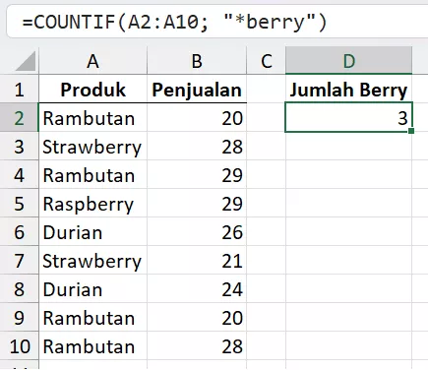Click the fill handle of cell D2
428x370 pixels.
411,131
